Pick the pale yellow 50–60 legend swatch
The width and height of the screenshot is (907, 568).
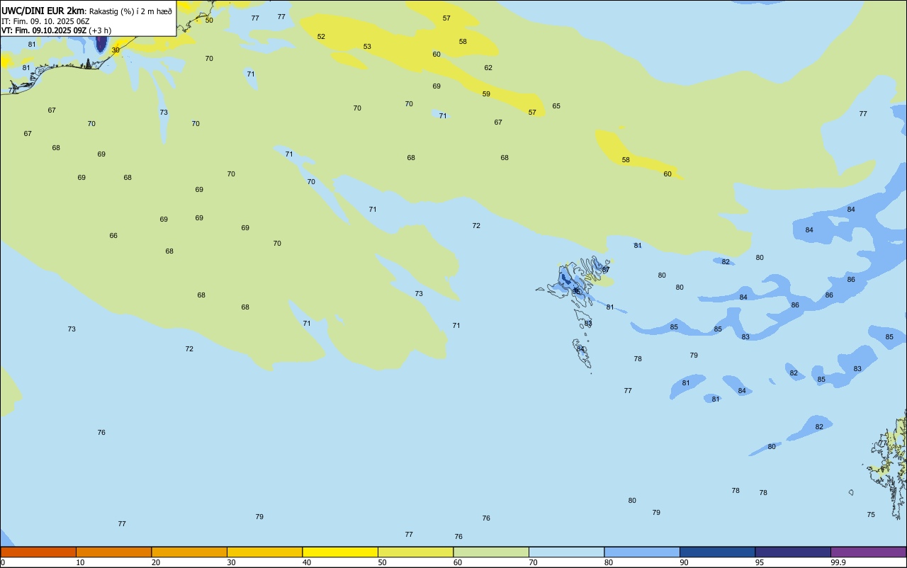(x=415, y=552)
